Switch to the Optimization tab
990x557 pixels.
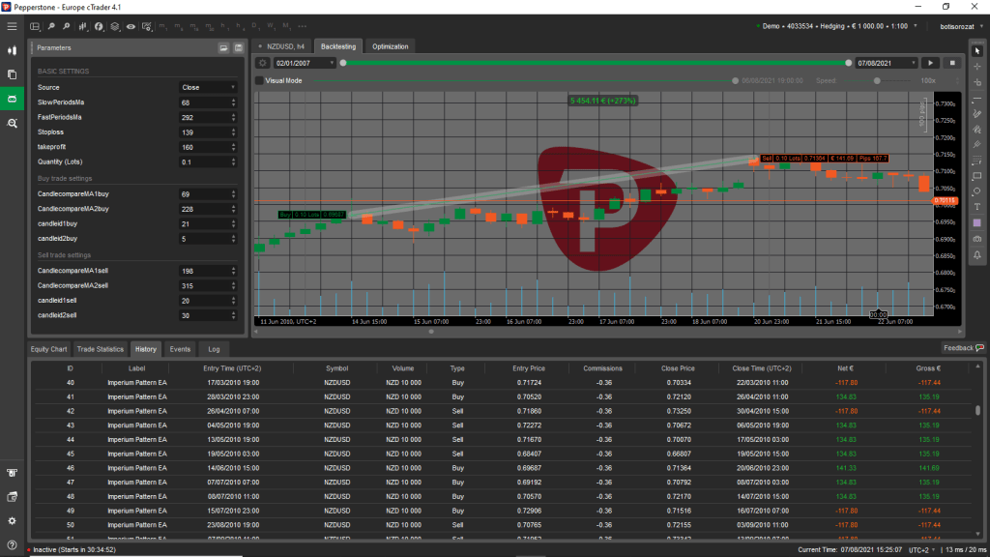coord(391,46)
